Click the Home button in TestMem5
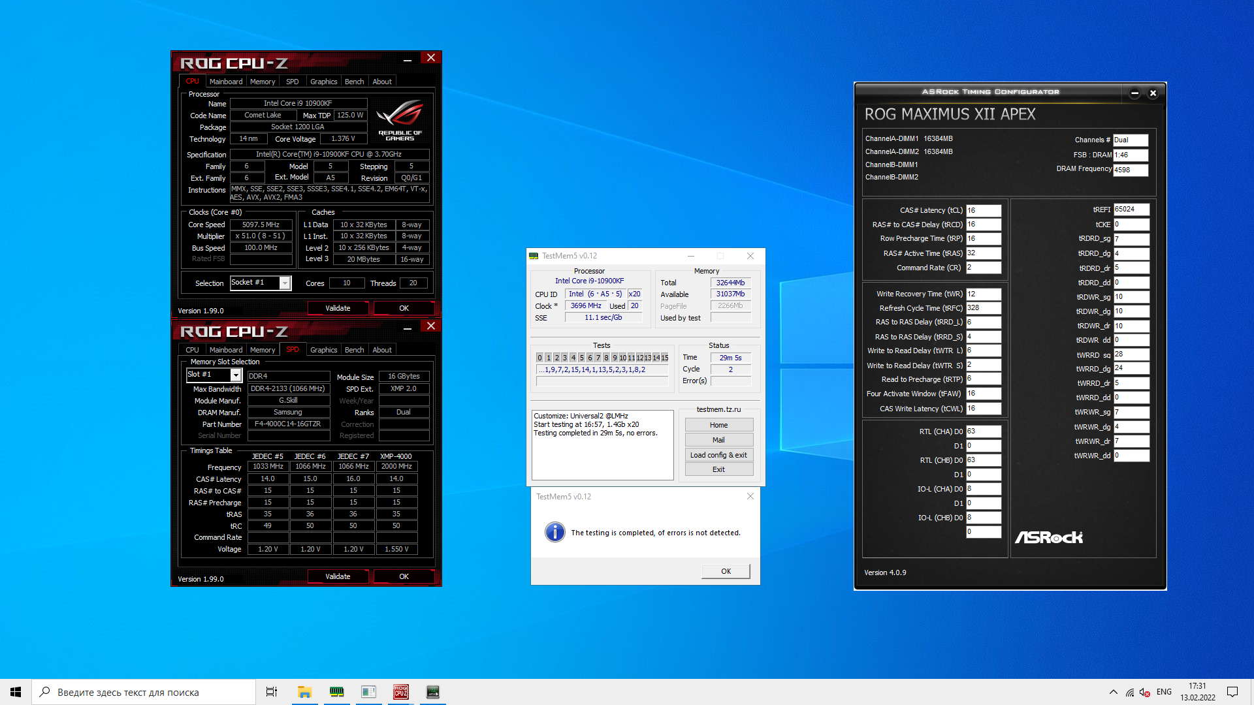This screenshot has height=705, width=1254. (718, 425)
